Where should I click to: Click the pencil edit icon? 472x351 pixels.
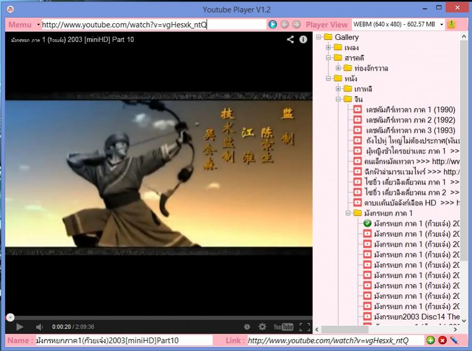454,341
